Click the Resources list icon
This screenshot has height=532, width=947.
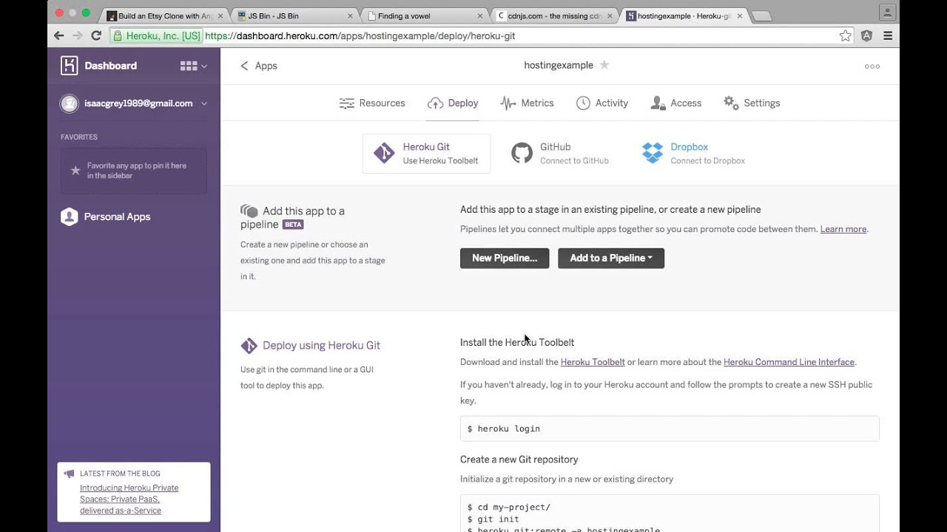(346, 103)
